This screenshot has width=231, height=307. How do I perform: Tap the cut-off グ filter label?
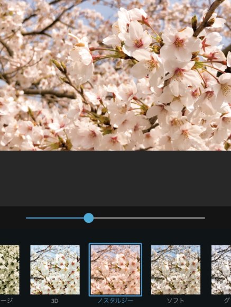tap(227, 301)
